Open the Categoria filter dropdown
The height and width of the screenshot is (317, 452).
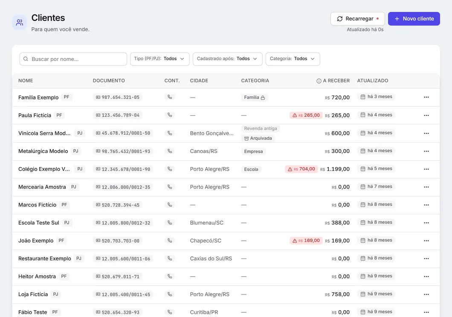click(x=293, y=59)
